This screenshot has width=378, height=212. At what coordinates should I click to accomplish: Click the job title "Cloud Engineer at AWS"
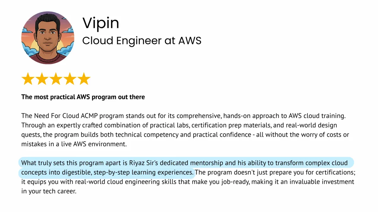[142, 41]
